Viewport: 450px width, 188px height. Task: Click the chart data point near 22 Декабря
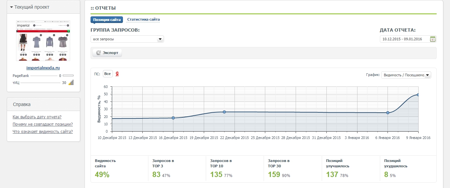tap(224, 112)
